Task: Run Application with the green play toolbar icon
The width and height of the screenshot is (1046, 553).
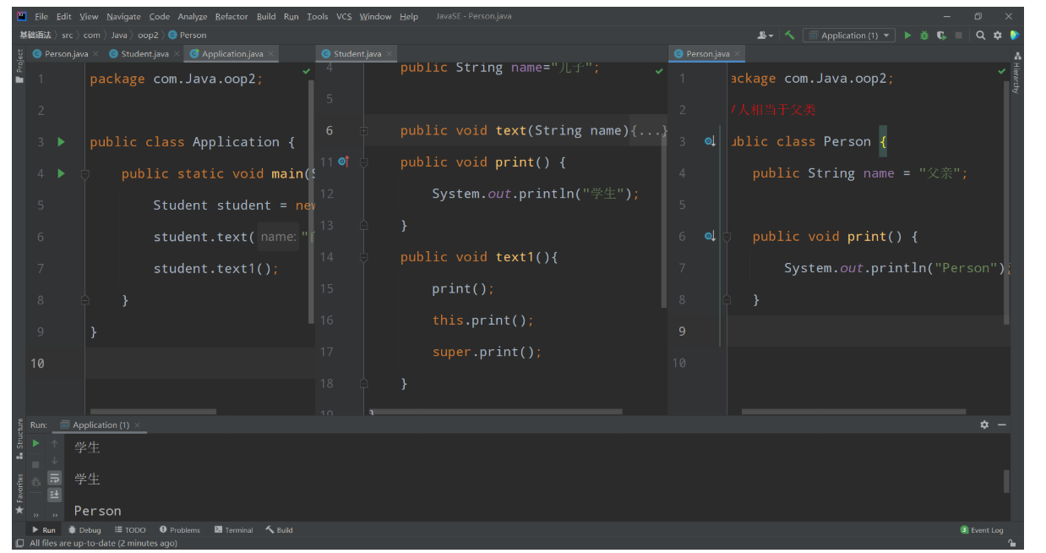Action: click(908, 36)
